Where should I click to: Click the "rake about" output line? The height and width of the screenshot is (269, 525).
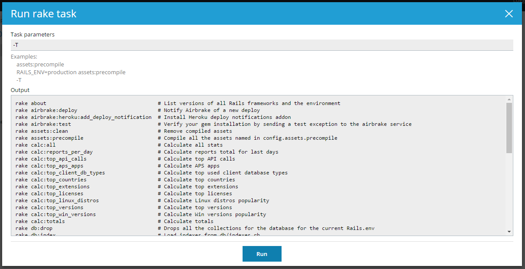31,103
